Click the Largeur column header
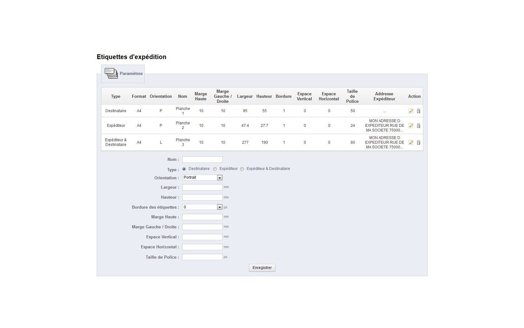This screenshot has height=328, width=524. [245, 96]
